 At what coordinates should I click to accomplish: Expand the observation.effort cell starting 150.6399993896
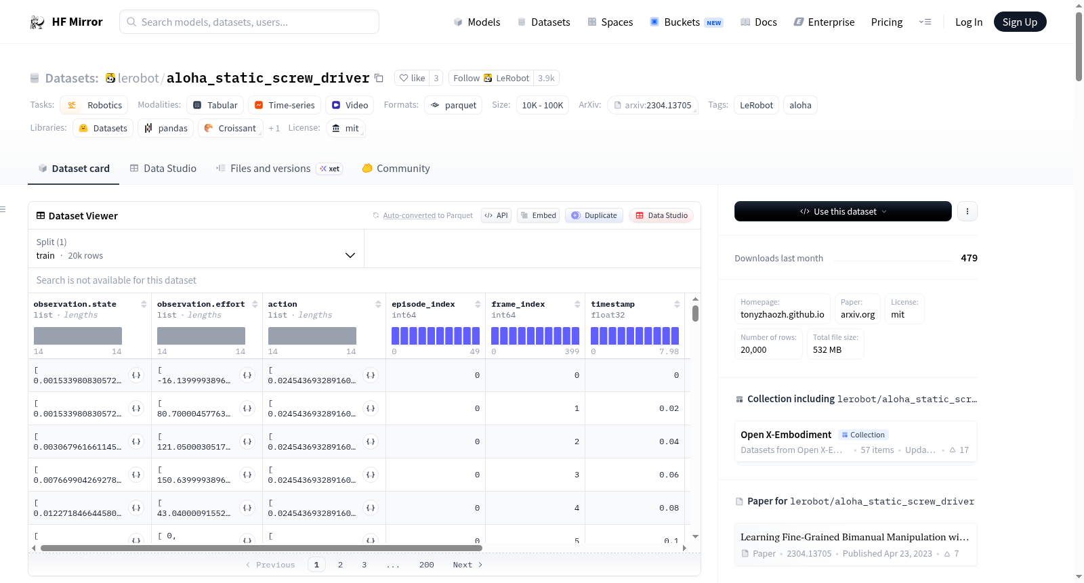click(247, 475)
